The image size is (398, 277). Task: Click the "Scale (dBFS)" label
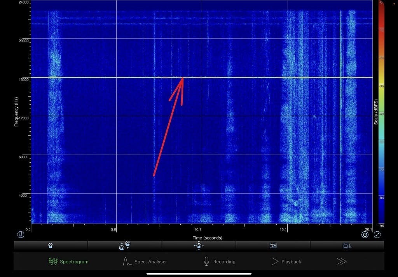click(376, 112)
